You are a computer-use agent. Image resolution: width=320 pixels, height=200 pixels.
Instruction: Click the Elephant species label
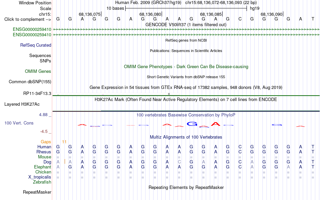pyautogui.click(x=43, y=167)
